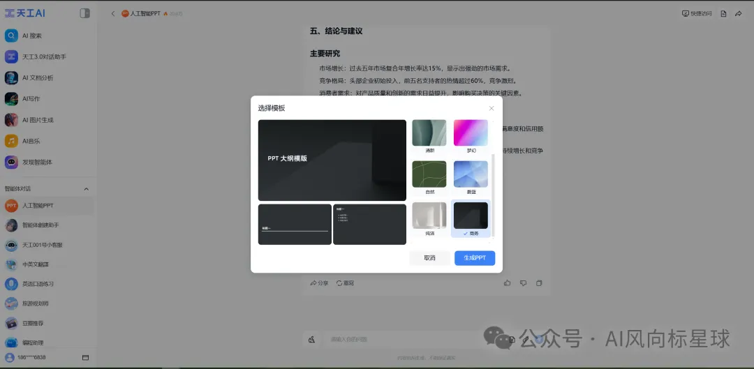Choose the 清新 template
754x369 pixels.
pos(429,136)
